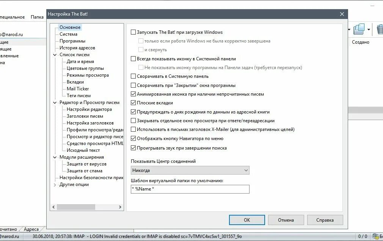Click the IMAP LOGIN Invalid credentials status message
The image size is (383, 241).
[x=137, y=236]
